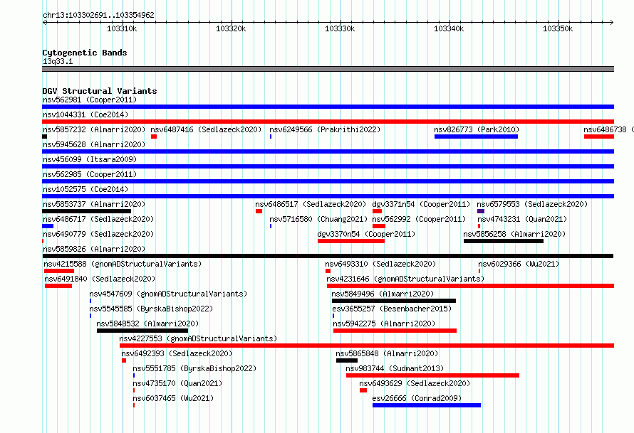Click nsv6487416 (Sedlazeck2020) label
Image resolution: width=634 pixels, height=433 pixels.
[x=206, y=129]
